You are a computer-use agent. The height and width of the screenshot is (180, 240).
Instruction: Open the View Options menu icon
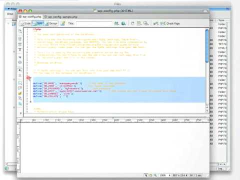tap(139, 23)
